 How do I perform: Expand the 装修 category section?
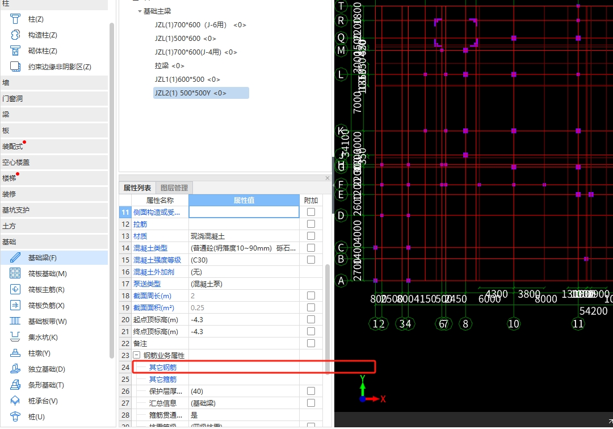(x=54, y=194)
